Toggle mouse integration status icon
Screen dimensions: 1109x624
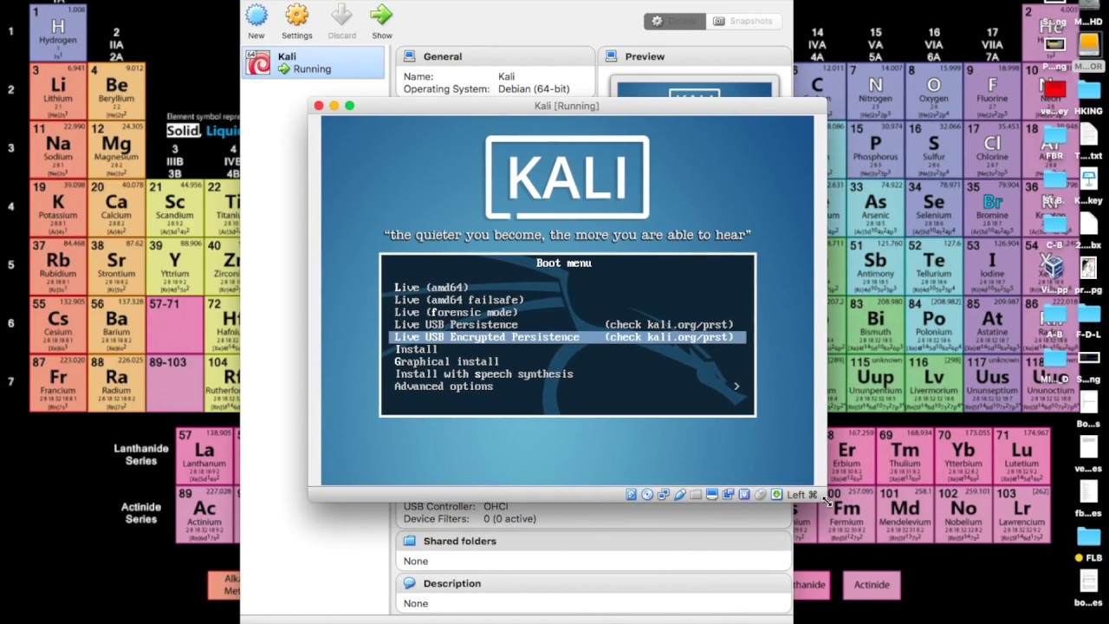[760, 494]
